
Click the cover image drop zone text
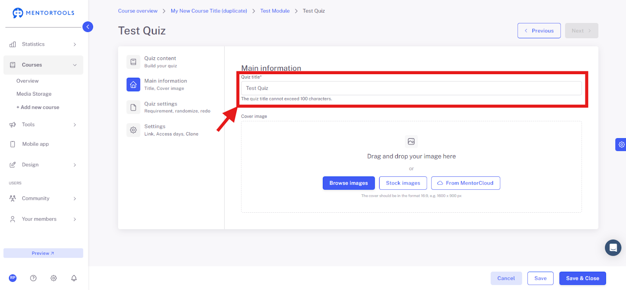(411, 157)
